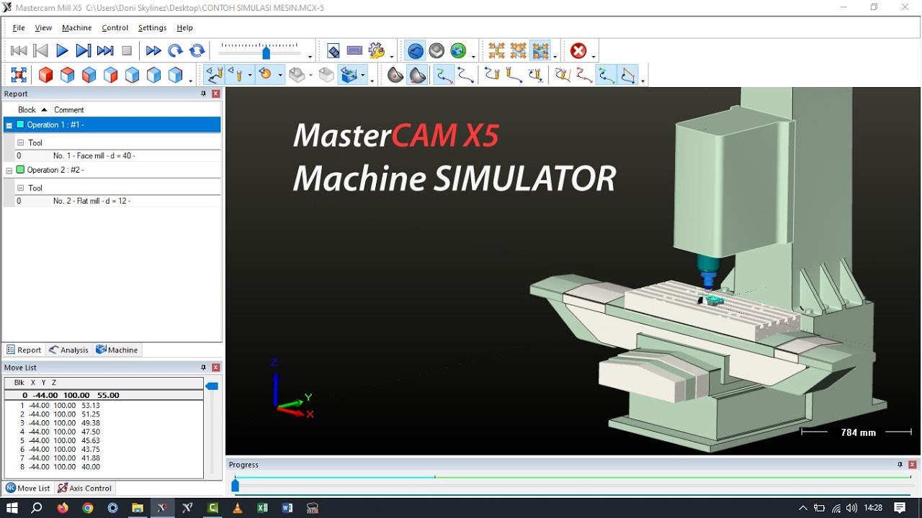This screenshot has width=922, height=518.
Task: Open View menu
Action: [43, 27]
